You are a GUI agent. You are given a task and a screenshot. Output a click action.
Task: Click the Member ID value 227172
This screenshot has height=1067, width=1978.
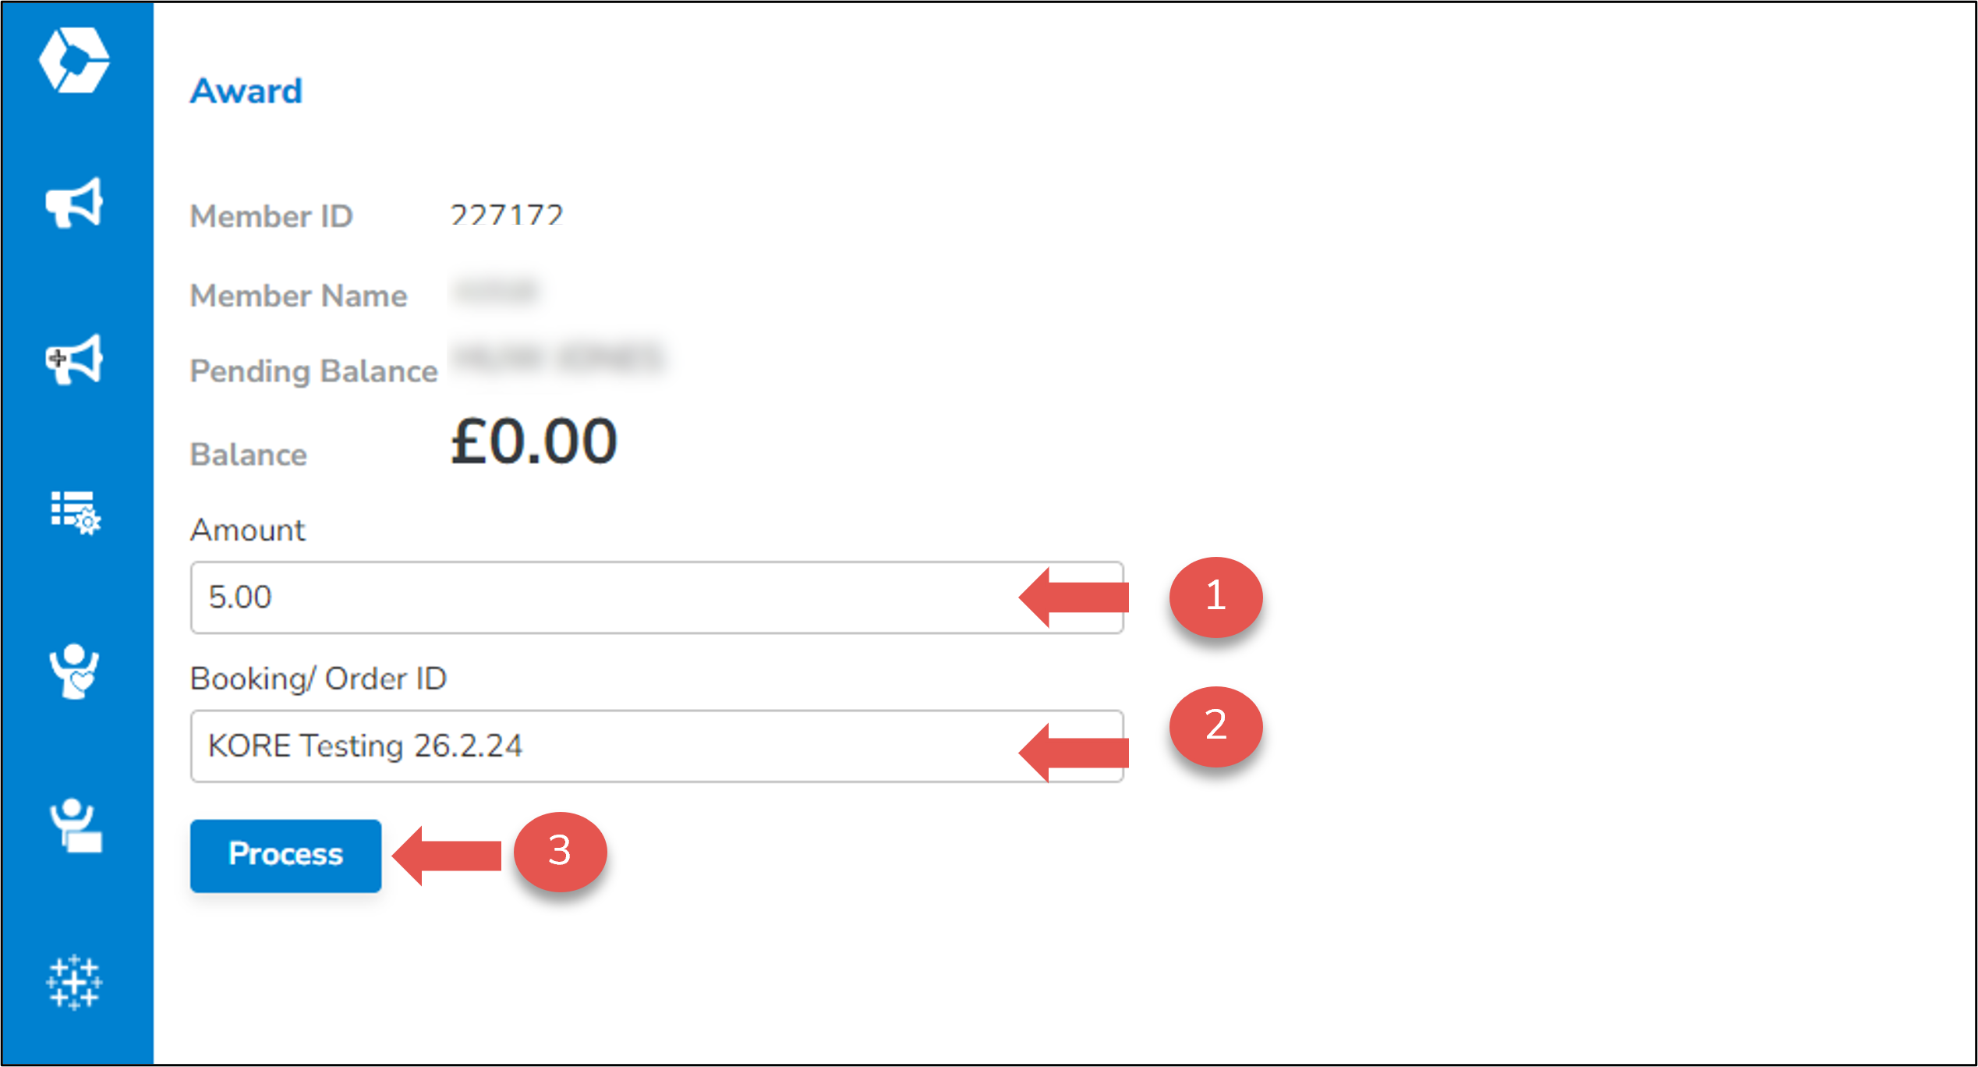[507, 215]
